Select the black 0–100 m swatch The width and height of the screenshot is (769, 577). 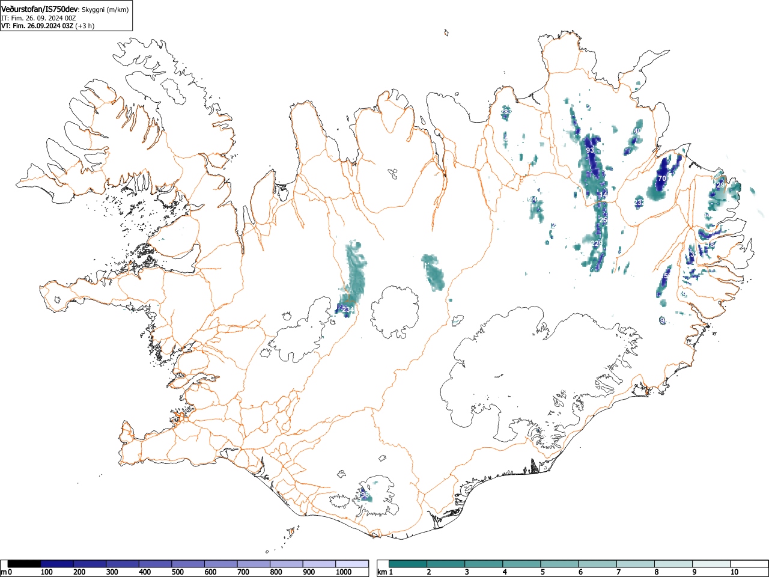[25, 564]
